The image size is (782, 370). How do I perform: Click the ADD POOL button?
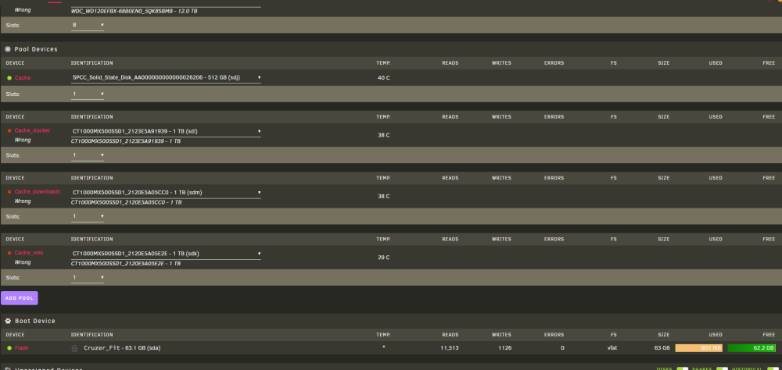point(19,297)
